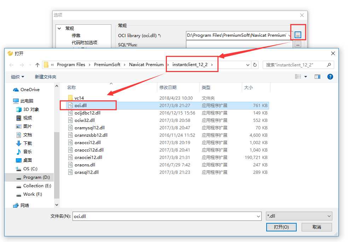Image resolution: width=355 pixels, height=242 pixels.
Task: Open help for the dialog
Action: point(330,77)
